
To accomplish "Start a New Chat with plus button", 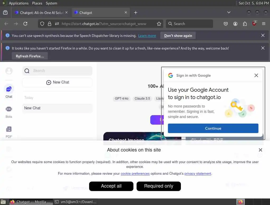I will coord(57,82).
